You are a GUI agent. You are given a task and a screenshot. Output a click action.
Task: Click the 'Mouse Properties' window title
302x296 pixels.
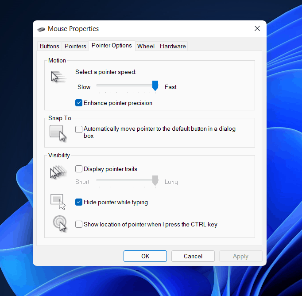73,29
